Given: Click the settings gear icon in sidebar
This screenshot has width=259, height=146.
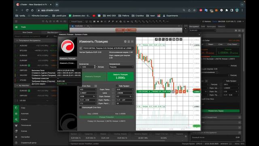Looking at the screenshot, I should [16, 137].
